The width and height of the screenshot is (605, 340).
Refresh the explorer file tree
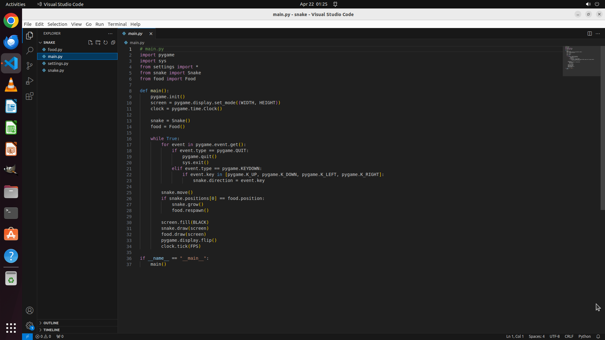[106, 42]
